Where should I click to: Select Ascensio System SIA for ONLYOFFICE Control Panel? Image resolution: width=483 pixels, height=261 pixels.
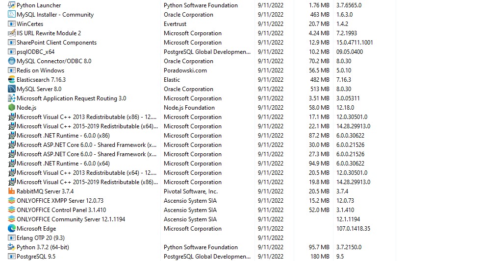click(190, 210)
